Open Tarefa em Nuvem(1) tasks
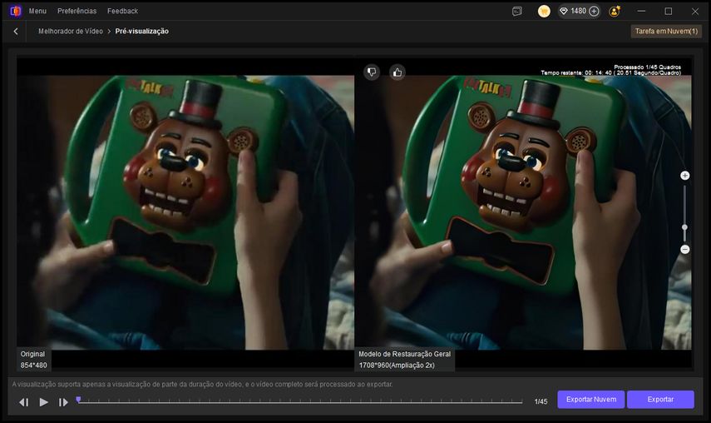Image resolution: width=711 pixels, height=423 pixels. (666, 32)
